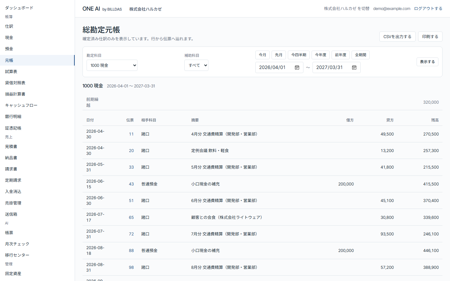Image resolution: width=450 pixels, height=281 pixels.
Task: Click 小口現金の補充 entry dated 2026-06-15
Action: [205, 184]
